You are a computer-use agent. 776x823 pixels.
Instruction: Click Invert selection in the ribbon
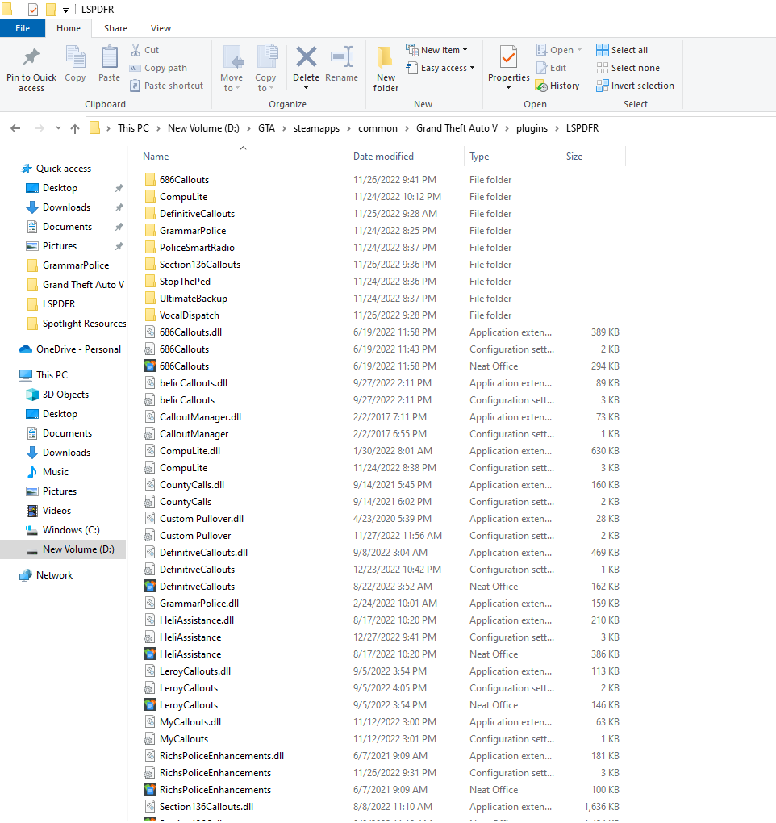click(636, 86)
